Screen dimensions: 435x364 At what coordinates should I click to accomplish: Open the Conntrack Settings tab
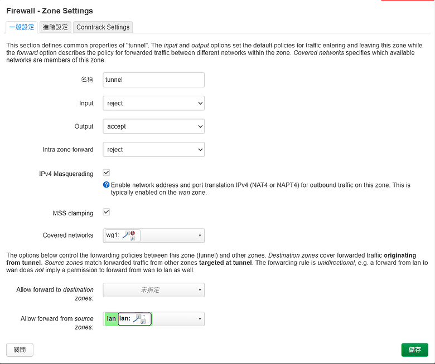[103, 27]
